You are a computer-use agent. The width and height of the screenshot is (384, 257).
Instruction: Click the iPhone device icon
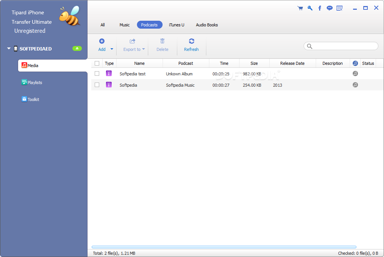[15, 49]
